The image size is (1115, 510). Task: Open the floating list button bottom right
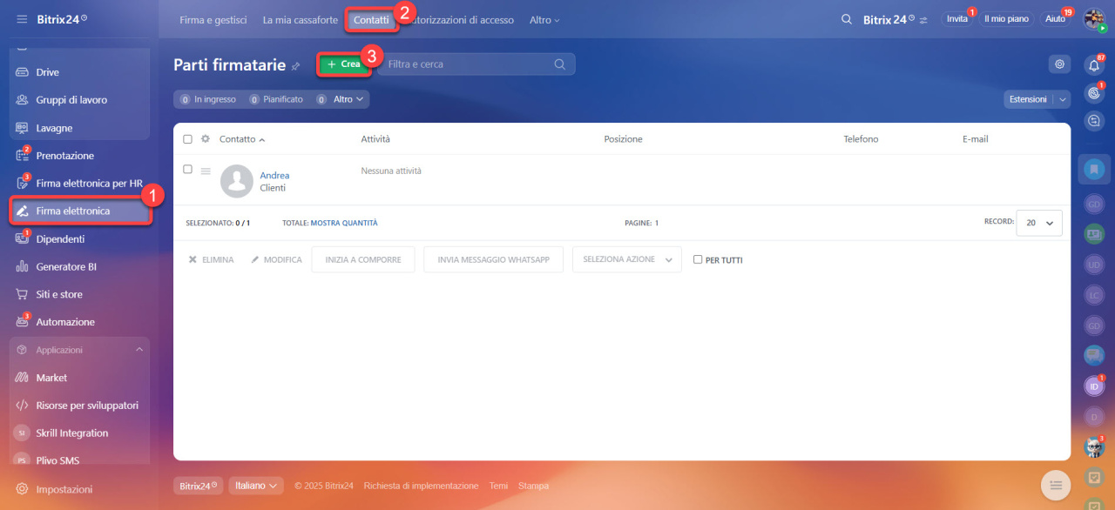click(1056, 485)
